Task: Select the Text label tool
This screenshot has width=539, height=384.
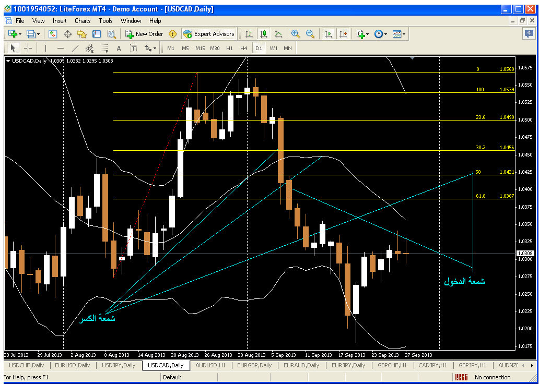Action: (133, 48)
